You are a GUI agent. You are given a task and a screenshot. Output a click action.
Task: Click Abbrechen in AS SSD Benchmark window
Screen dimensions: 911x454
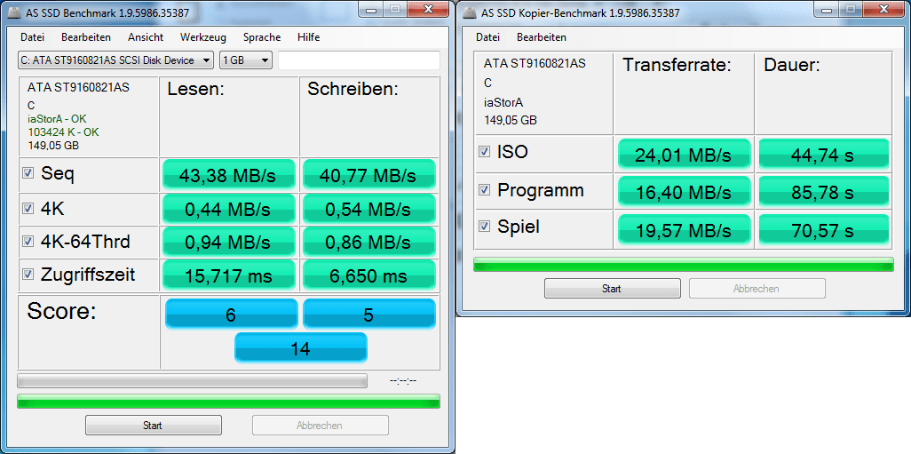point(321,426)
